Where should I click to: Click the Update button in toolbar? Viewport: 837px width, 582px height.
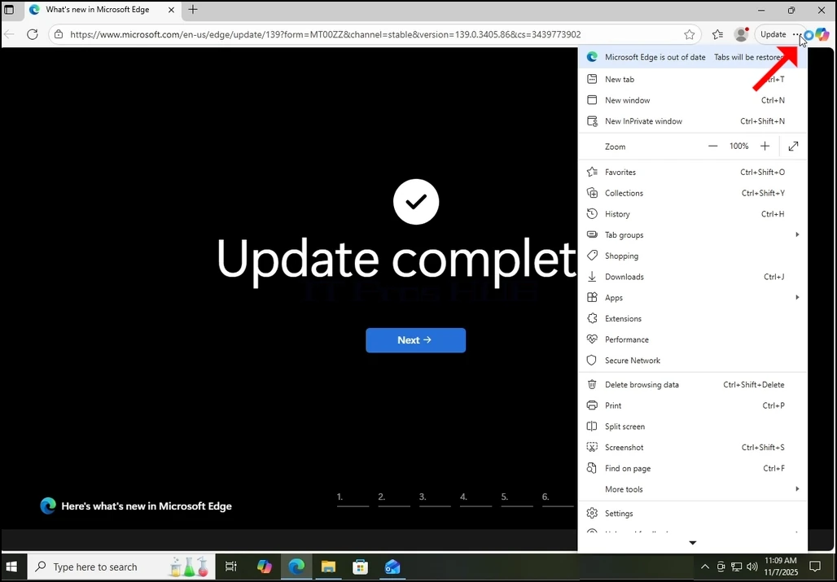click(x=773, y=34)
